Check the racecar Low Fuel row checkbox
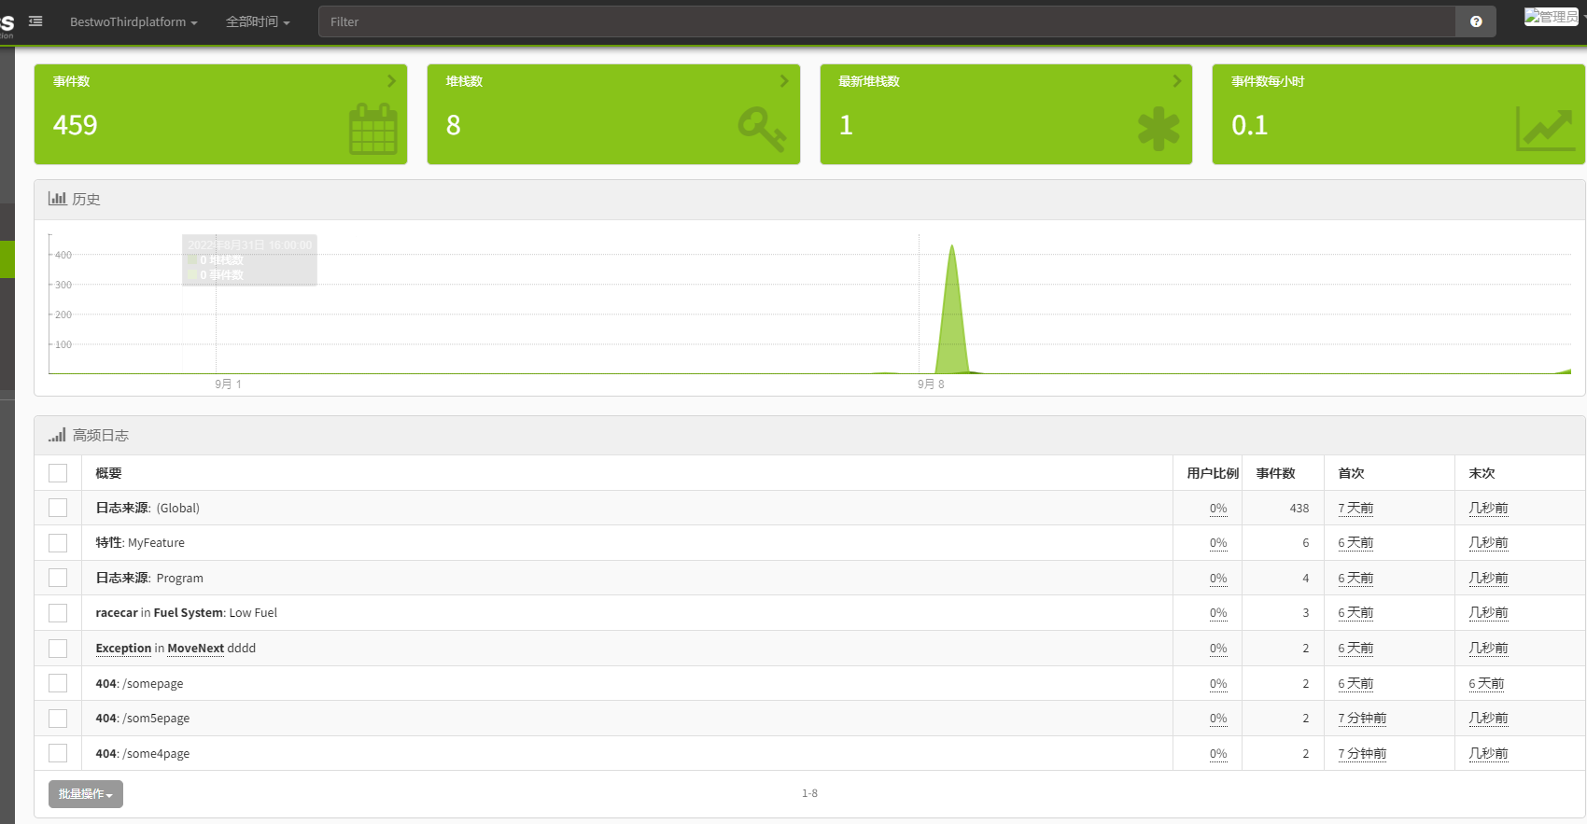This screenshot has height=824, width=1587. pos(58,613)
